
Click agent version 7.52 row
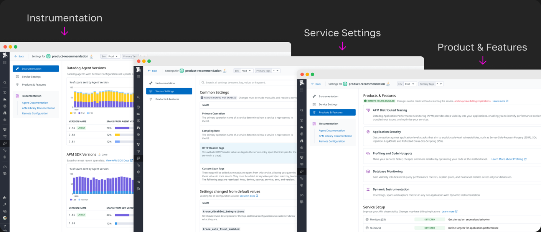(x=101, y=135)
